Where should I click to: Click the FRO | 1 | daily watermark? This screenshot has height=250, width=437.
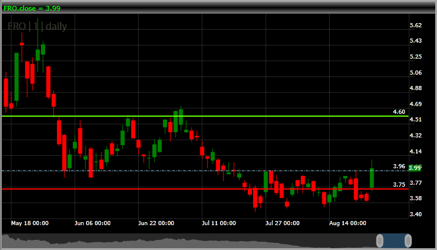click(x=37, y=27)
